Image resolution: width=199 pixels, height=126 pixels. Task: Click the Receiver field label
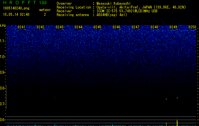64,11
